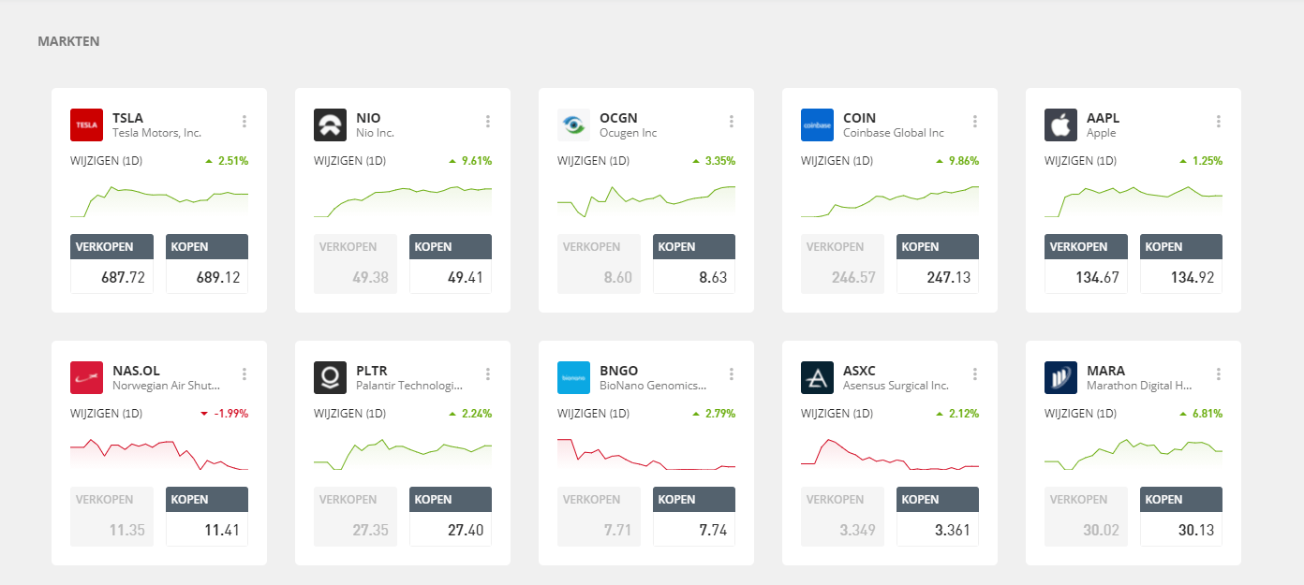1304x585 pixels.
Task: Buy NIO with Kopen at 49.41
Action: (x=451, y=264)
